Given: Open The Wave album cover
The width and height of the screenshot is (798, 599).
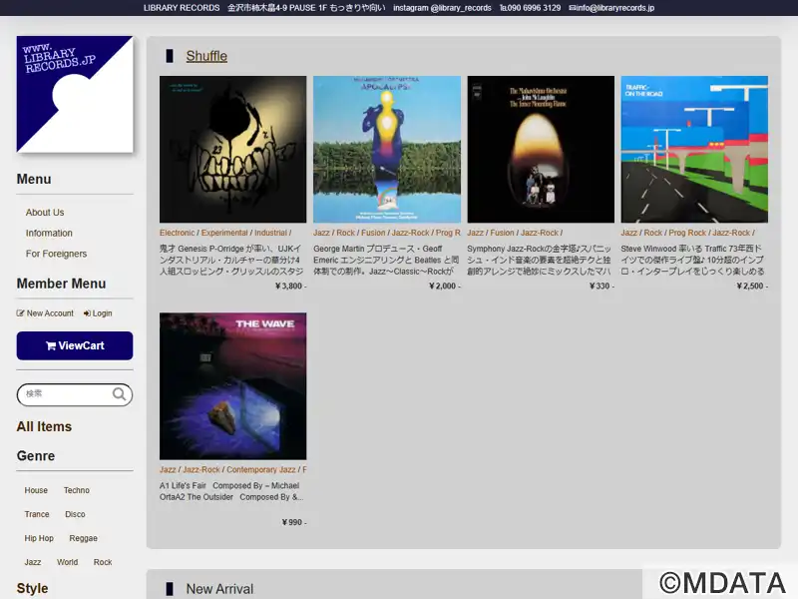Looking at the screenshot, I should point(233,386).
